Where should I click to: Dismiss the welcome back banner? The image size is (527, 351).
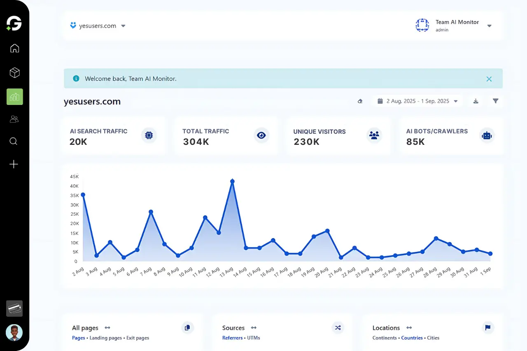tap(489, 79)
